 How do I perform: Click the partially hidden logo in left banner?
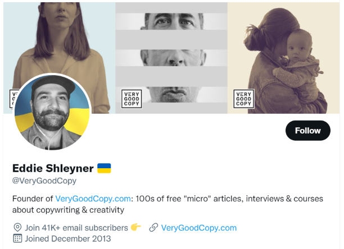tap(13, 99)
